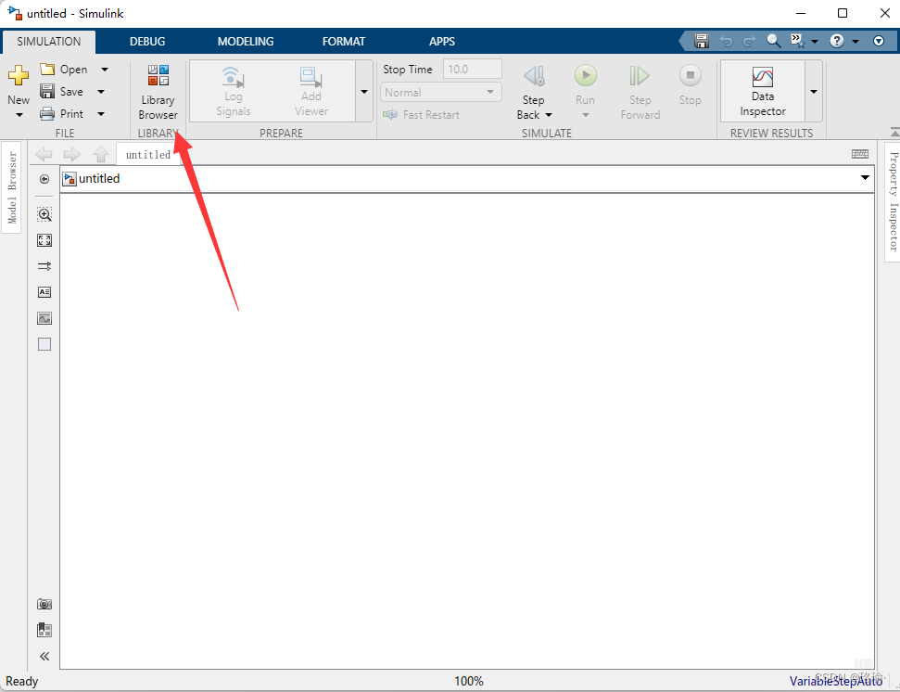Open the untitled breadcrumb dropdown

tap(864, 178)
